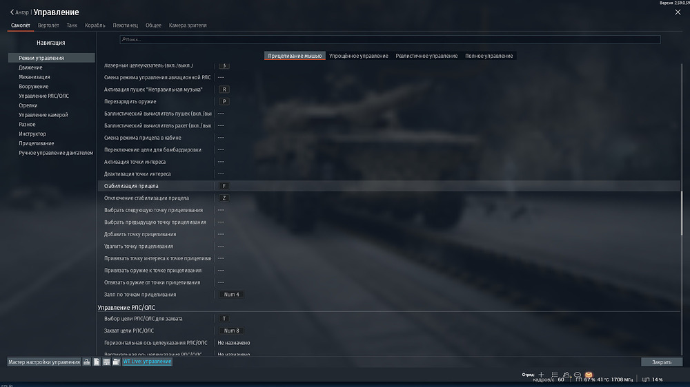Select Отвязать оружие от точки прицеливания row
Image resolution: width=690 pixels, height=387 pixels.
coord(388,283)
